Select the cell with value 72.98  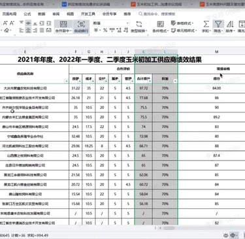144,136
